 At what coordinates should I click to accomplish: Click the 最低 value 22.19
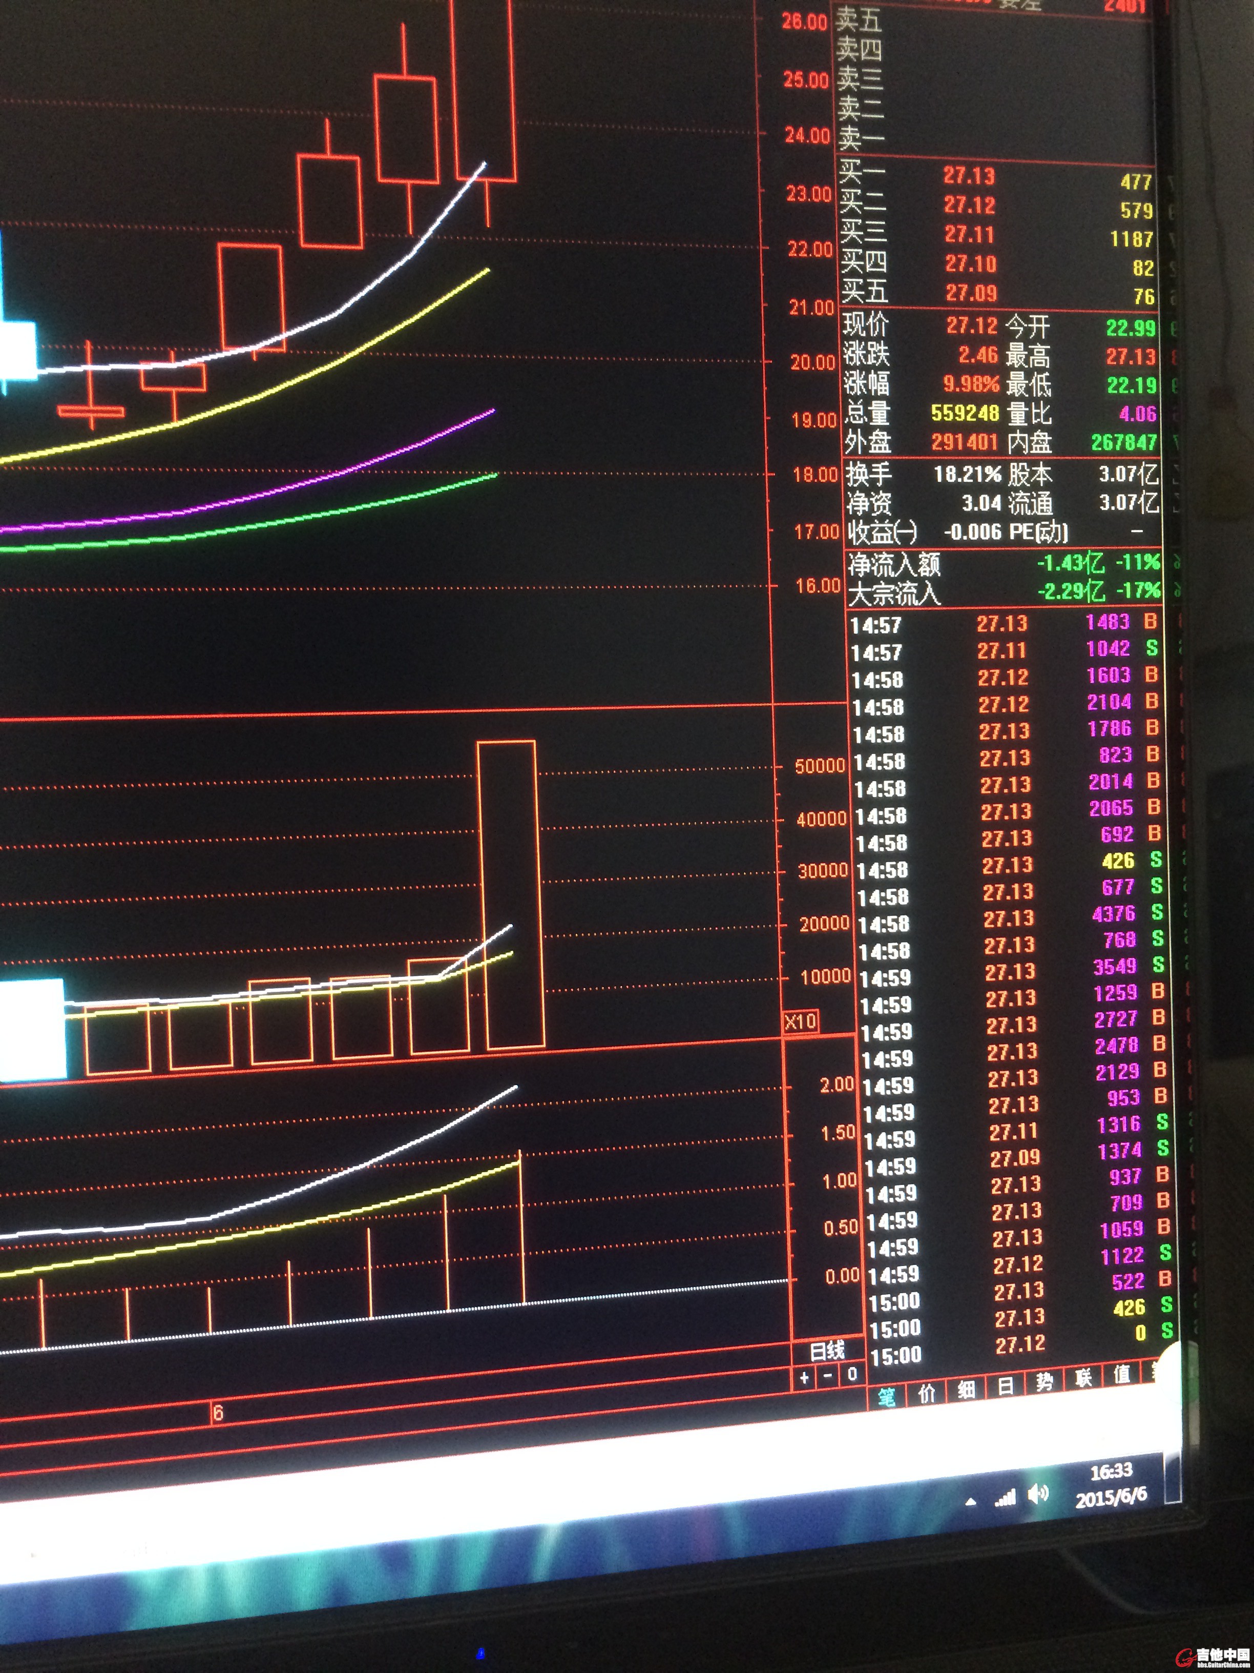pyautogui.click(x=1132, y=386)
